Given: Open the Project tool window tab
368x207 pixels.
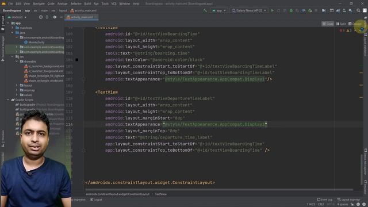Looking at the screenshot, I should (3, 23).
